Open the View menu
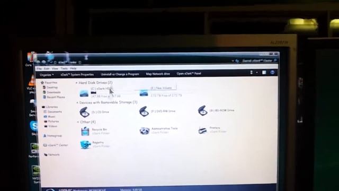This screenshot has height=191, width=339. (55, 68)
